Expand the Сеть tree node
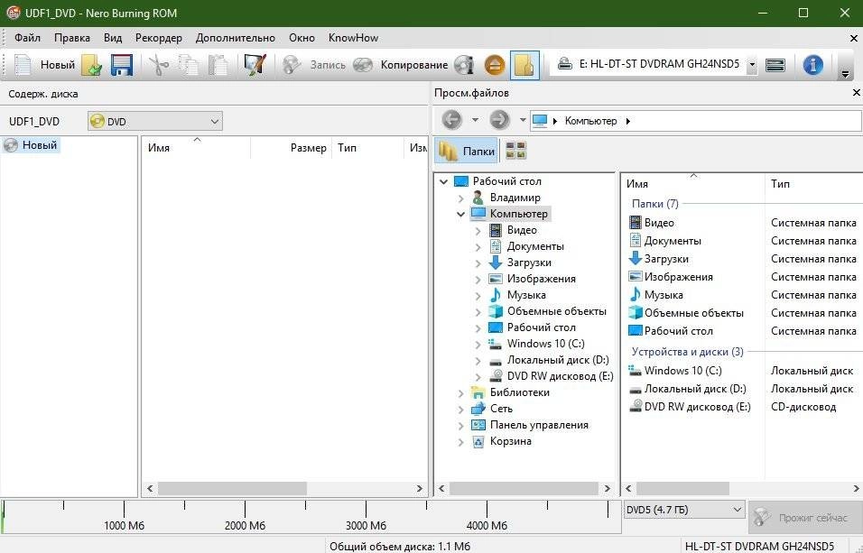This screenshot has height=553, width=863. coord(460,410)
